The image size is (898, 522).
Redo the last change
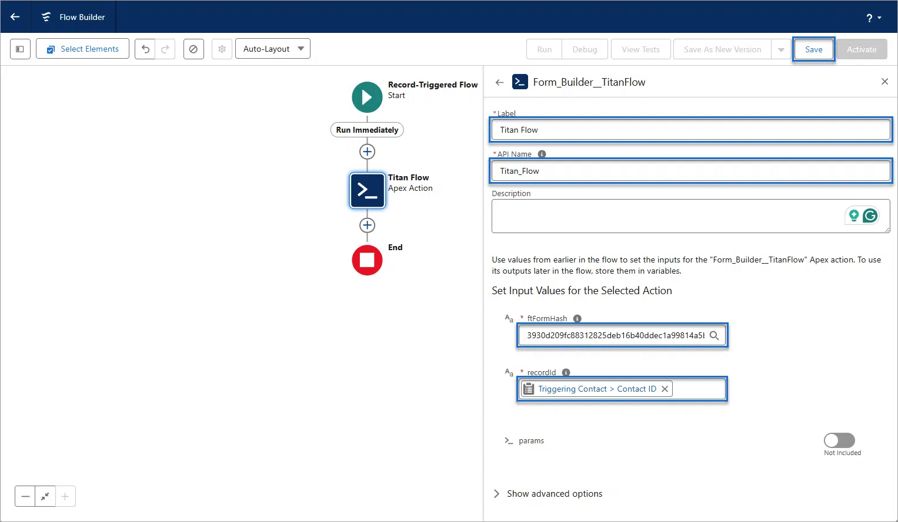point(165,49)
